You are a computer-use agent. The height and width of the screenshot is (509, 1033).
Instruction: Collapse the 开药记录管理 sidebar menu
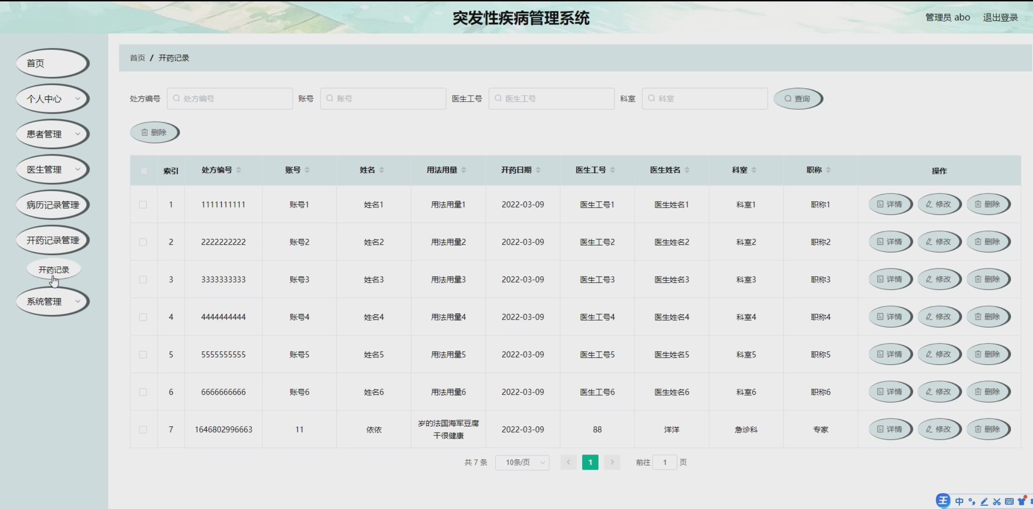pos(52,240)
